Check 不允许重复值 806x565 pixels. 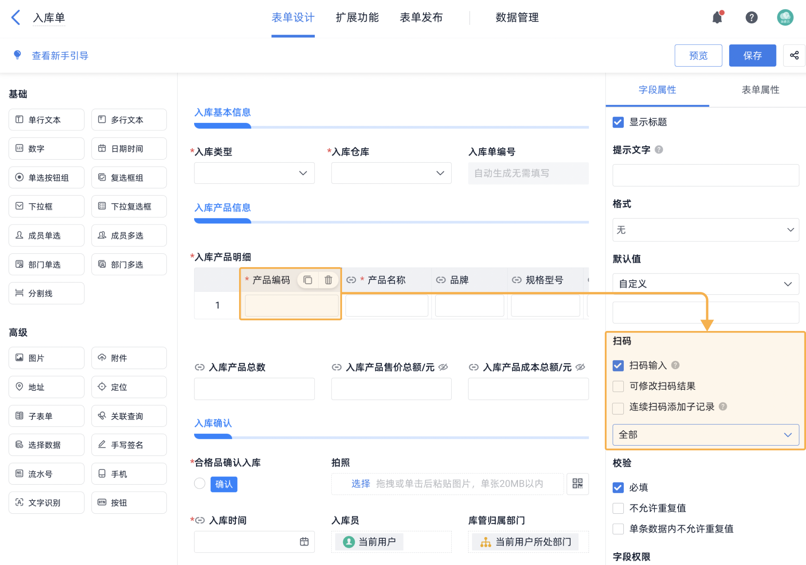pos(618,508)
